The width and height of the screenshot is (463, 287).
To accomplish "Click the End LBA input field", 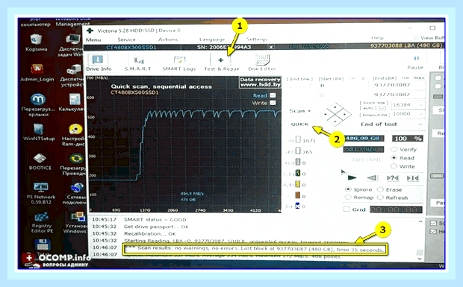I will 397,85.
